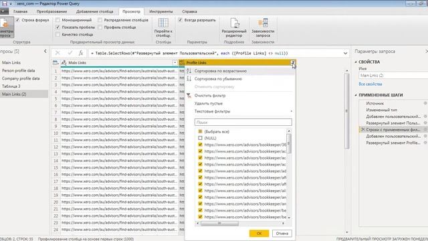Click the clear filter funnel icon
The image size is (428, 241).
(189, 95)
